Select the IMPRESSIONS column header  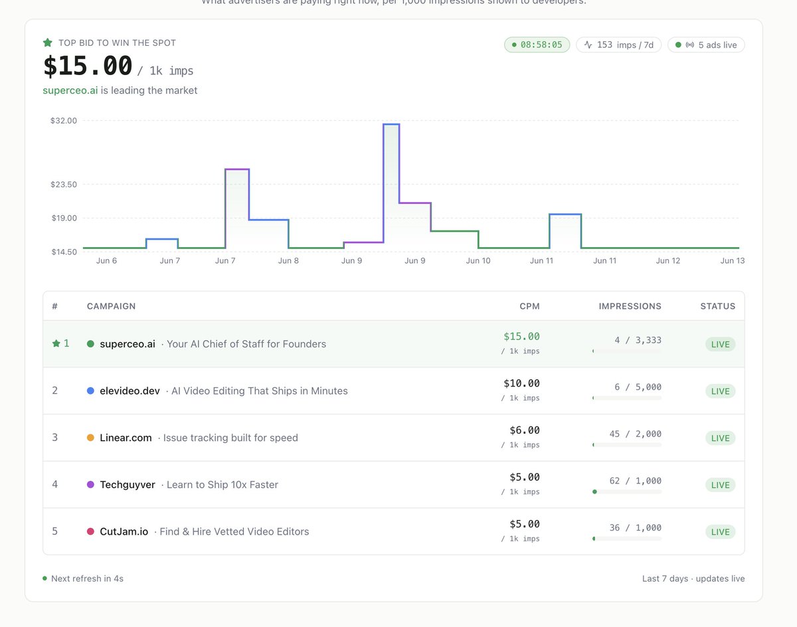[630, 306]
